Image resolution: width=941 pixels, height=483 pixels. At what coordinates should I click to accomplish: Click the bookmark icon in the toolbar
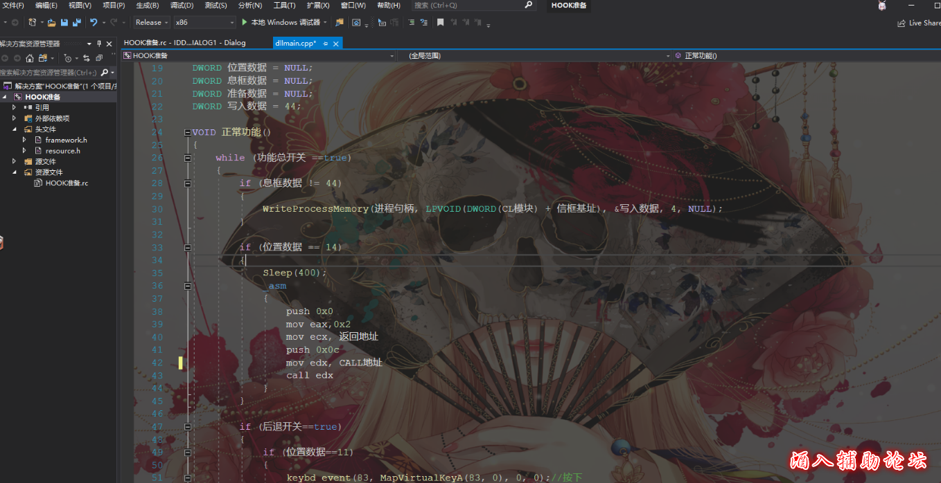pyautogui.click(x=440, y=22)
